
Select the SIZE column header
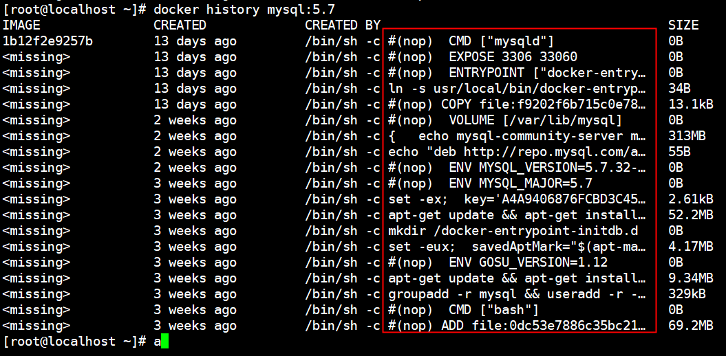click(x=683, y=25)
